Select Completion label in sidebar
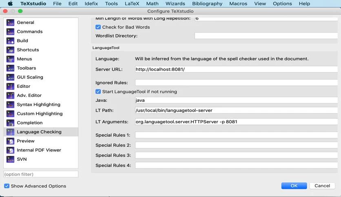This screenshot has height=197, width=341. (30, 123)
